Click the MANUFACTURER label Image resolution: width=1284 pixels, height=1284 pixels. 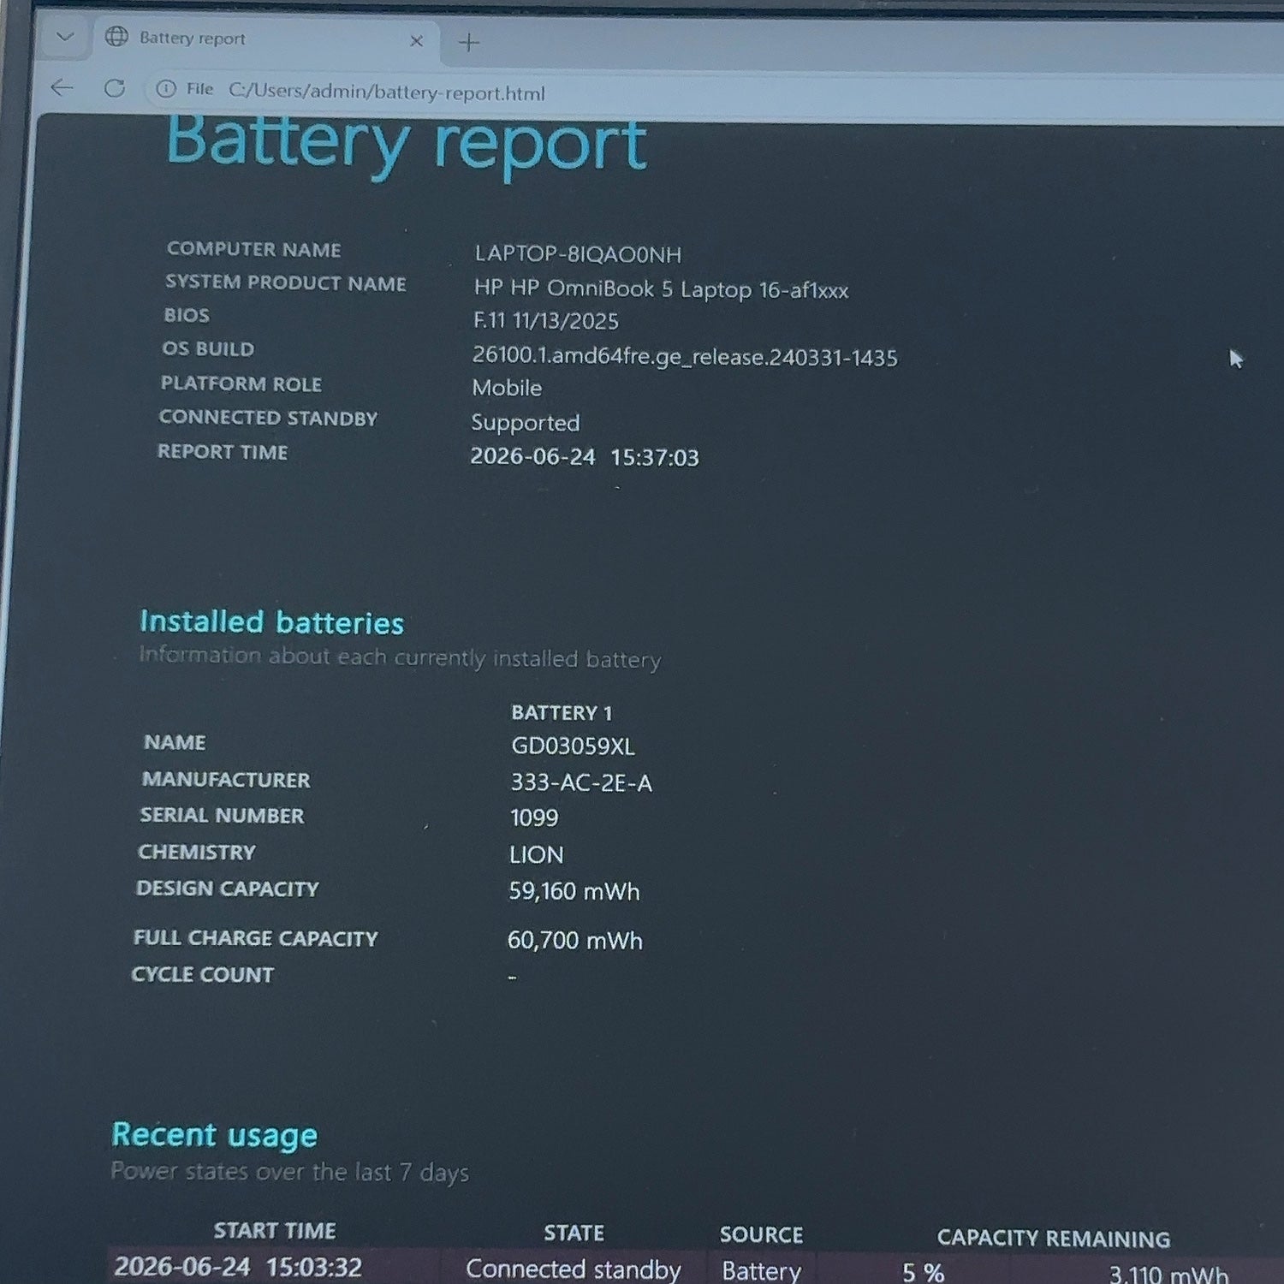click(226, 780)
